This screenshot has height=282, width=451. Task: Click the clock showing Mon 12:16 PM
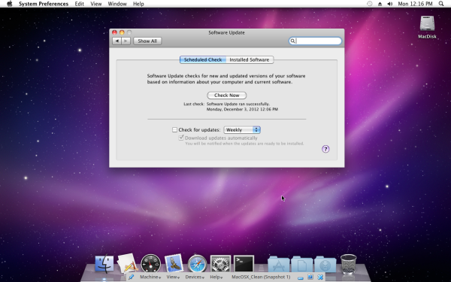pyautogui.click(x=415, y=4)
